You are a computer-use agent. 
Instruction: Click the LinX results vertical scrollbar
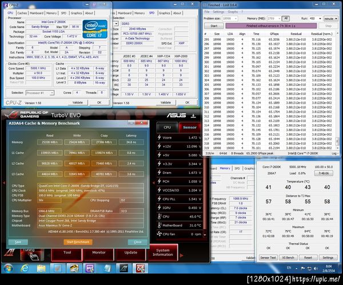337,91
